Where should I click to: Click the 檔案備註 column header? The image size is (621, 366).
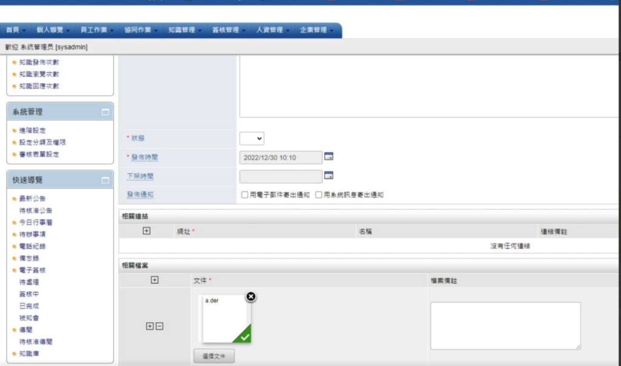point(444,281)
